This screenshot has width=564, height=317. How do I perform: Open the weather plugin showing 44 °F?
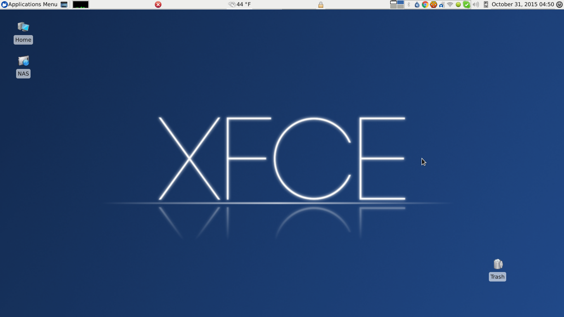point(239,5)
